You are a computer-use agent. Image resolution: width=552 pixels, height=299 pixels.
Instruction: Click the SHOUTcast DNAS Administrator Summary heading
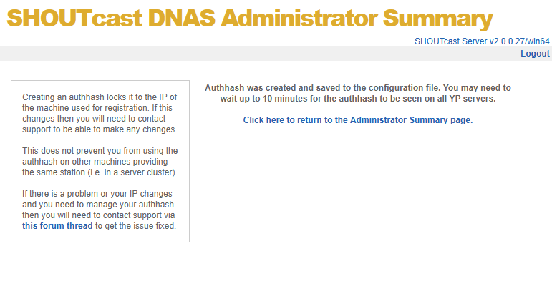(250, 19)
